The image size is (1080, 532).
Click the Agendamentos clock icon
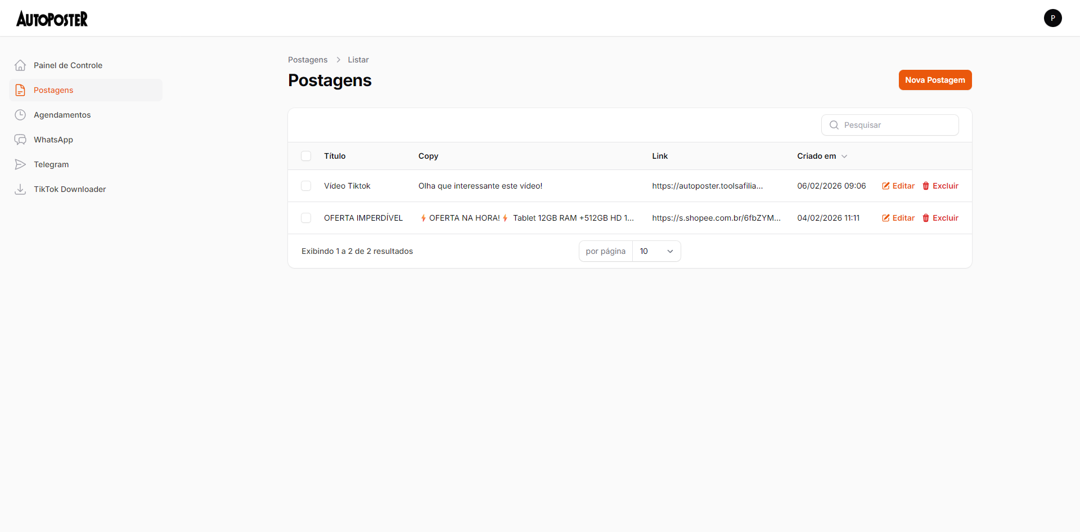(x=20, y=114)
